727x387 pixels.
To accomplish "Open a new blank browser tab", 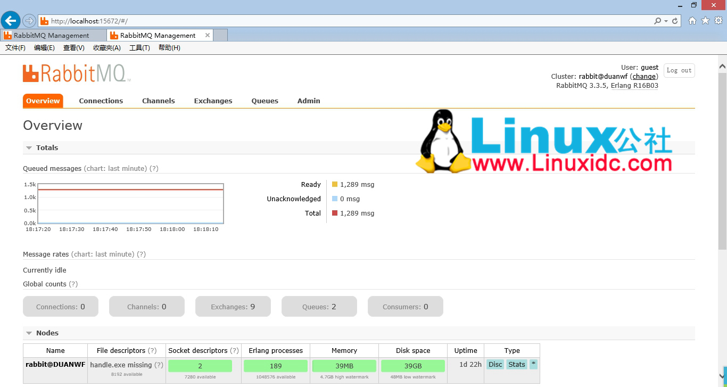I will coord(220,35).
